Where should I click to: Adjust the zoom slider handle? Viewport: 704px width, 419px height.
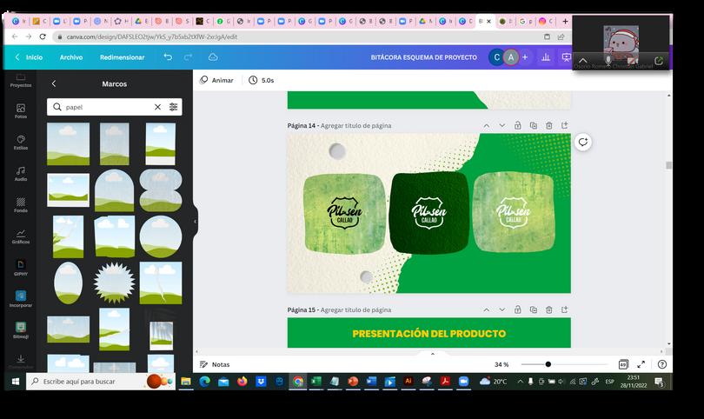pos(548,364)
